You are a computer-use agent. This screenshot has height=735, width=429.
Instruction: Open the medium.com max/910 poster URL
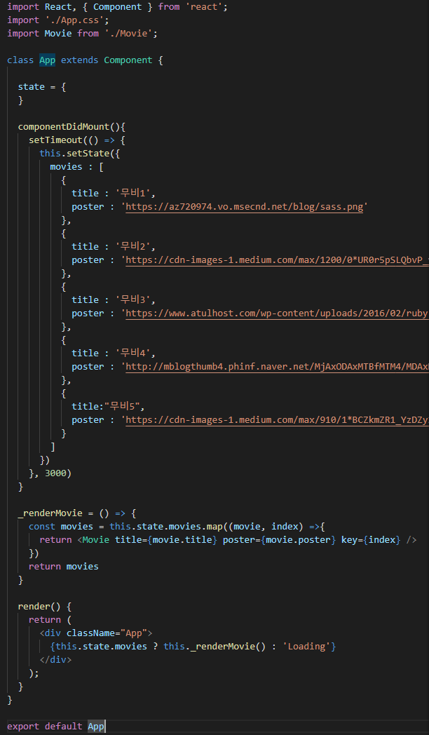[278, 419]
